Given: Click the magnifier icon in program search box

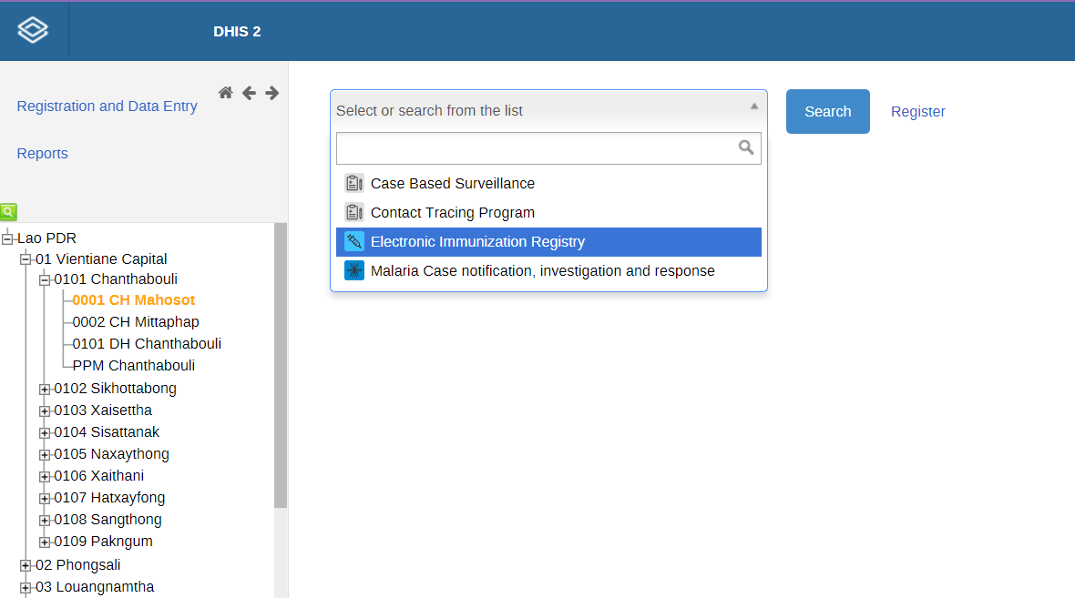Looking at the screenshot, I should coord(746,147).
